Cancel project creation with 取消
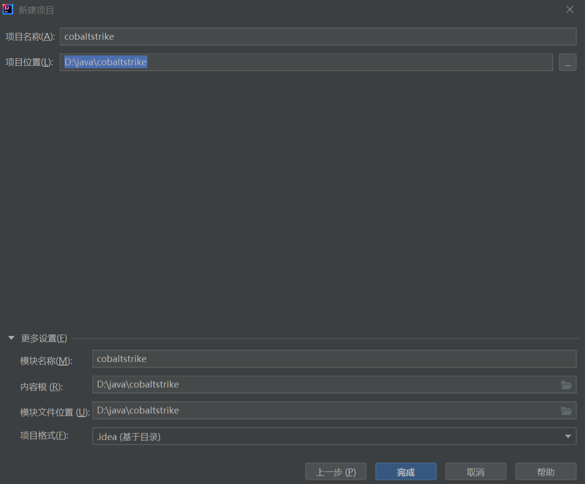Viewport: 585px width, 484px height. pyautogui.click(x=475, y=472)
